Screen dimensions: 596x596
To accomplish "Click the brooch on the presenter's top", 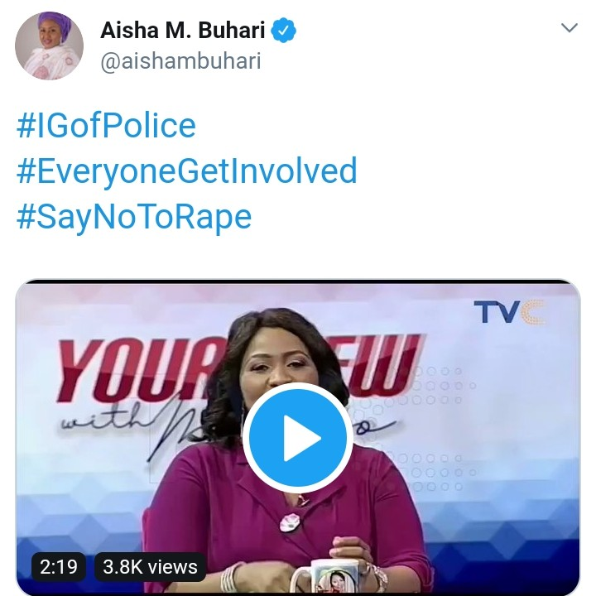I will click(290, 523).
